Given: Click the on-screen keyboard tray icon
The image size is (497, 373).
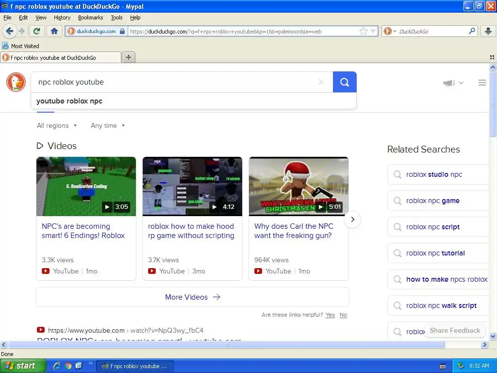Looking at the screenshot, I should click(443, 366).
